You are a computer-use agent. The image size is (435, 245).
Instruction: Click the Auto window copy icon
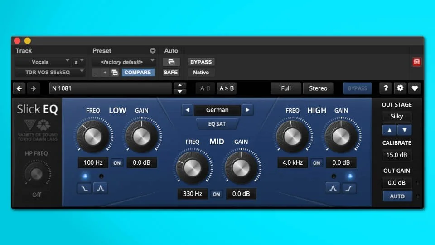pyautogui.click(x=171, y=62)
